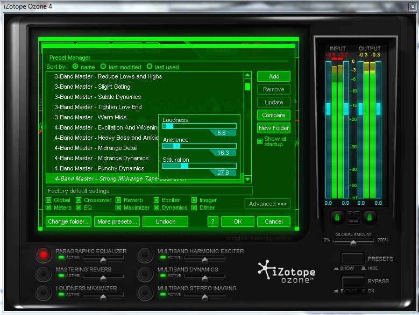Click the iZotope Ozone logo
The image size is (419, 315).
[x=287, y=271]
